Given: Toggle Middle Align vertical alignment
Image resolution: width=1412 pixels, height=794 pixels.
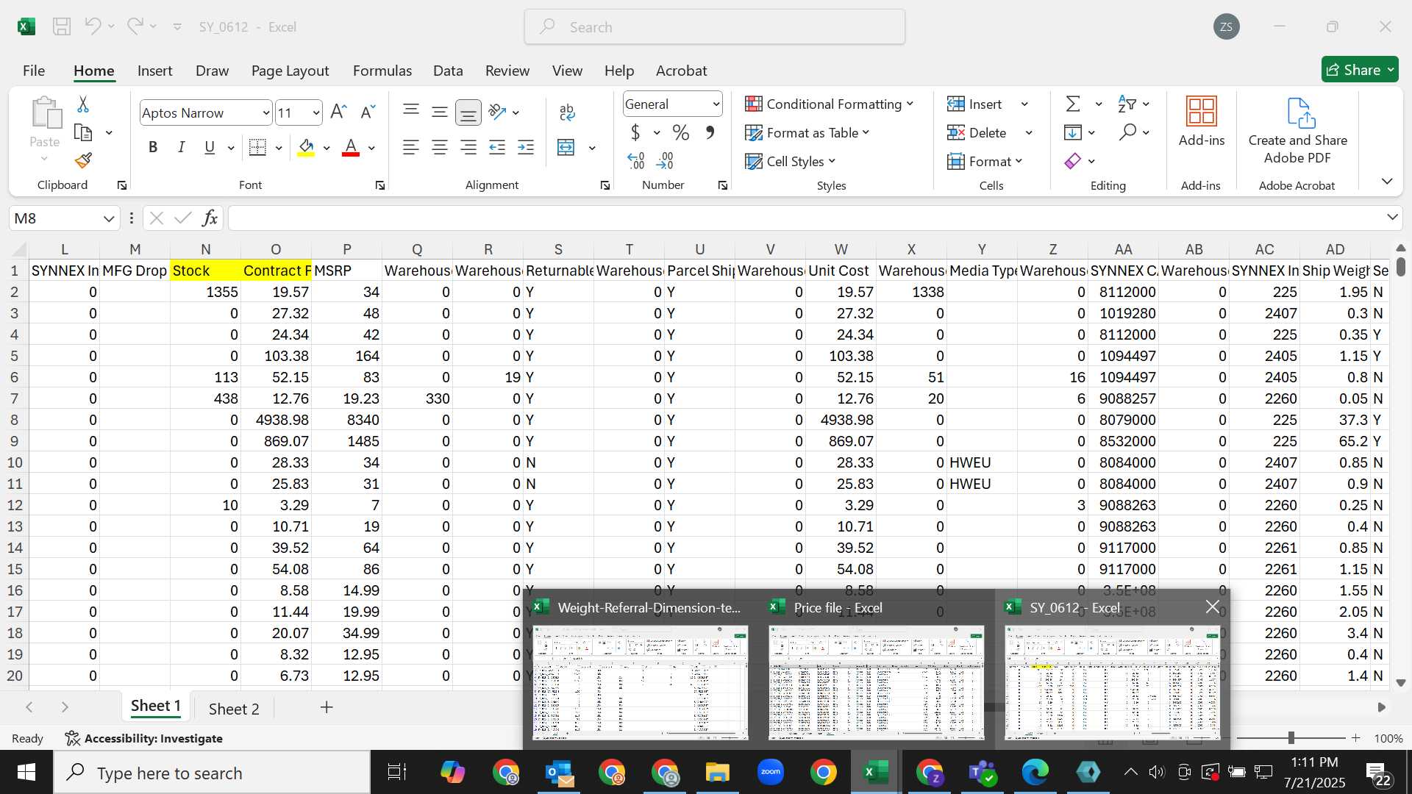Looking at the screenshot, I should point(440,112).
